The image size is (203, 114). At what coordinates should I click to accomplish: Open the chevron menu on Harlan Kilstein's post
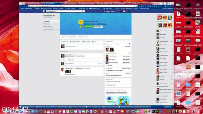(102, 55)
